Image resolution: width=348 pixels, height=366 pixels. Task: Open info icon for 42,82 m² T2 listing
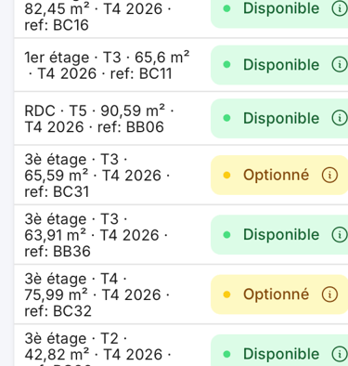(x=340, y=354)
